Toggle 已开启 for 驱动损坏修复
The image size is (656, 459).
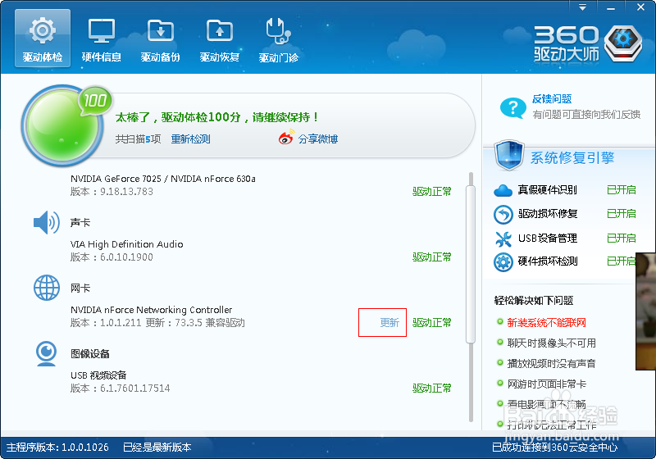(x=622, y=214)
